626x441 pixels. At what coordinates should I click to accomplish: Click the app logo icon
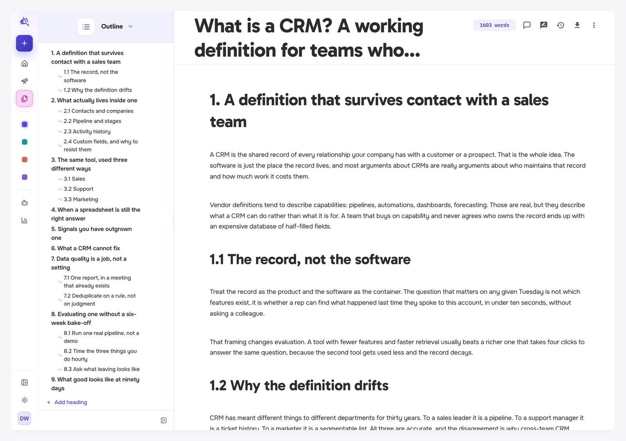click(24, 22)
